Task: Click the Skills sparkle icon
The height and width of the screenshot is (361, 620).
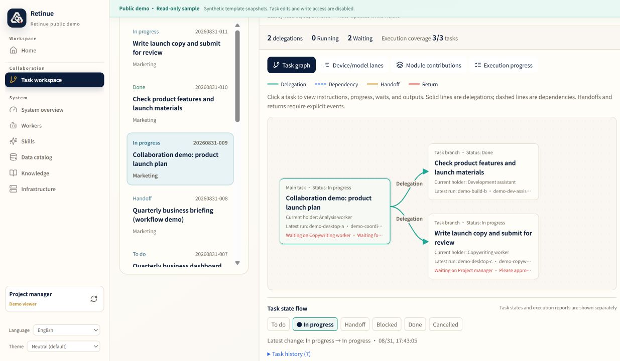Action: (x=13, y=141)
